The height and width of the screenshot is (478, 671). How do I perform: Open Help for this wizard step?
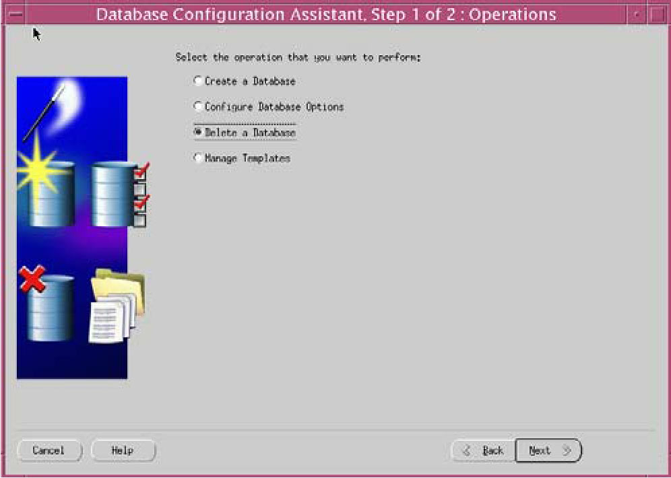pos(123,450)
